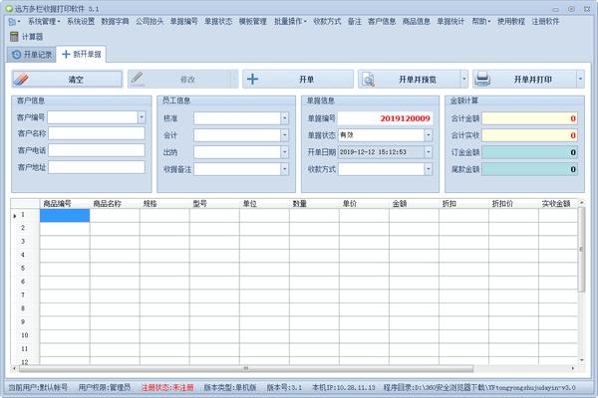Click the file icon left of 系统管理
Screen dimensions: 598x398
pyautogui.click(x=12, y=22)
